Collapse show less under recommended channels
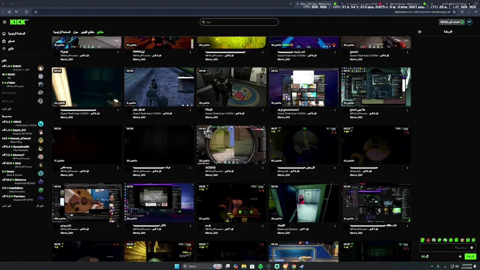The image size is (480, 270). click(40, 206)
